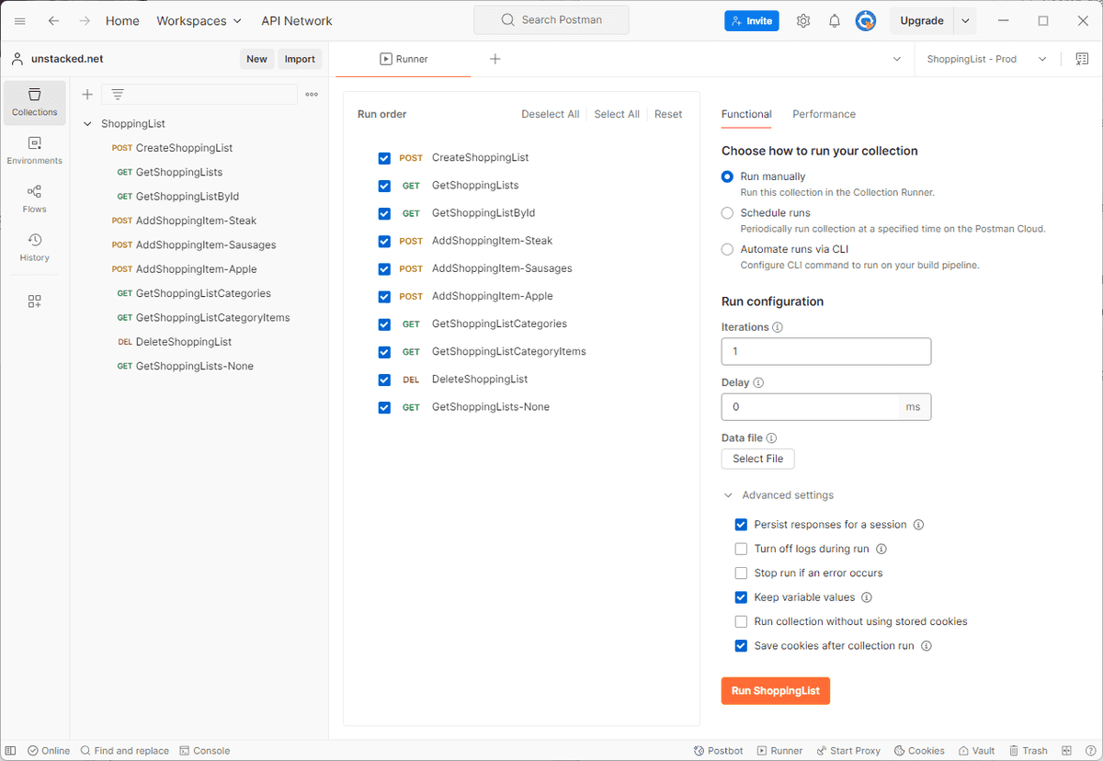Collapse the Advanced settings section
Image resolution: width=1103 pixels, height=761 pixels.
click(x=728, y=494)
